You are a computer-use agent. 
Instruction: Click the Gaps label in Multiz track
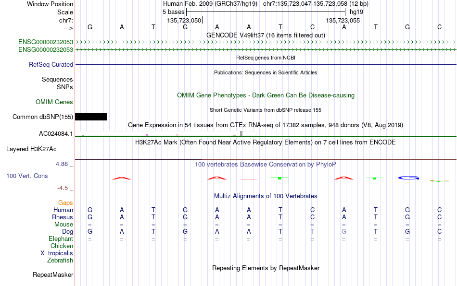tap(65, 203)
